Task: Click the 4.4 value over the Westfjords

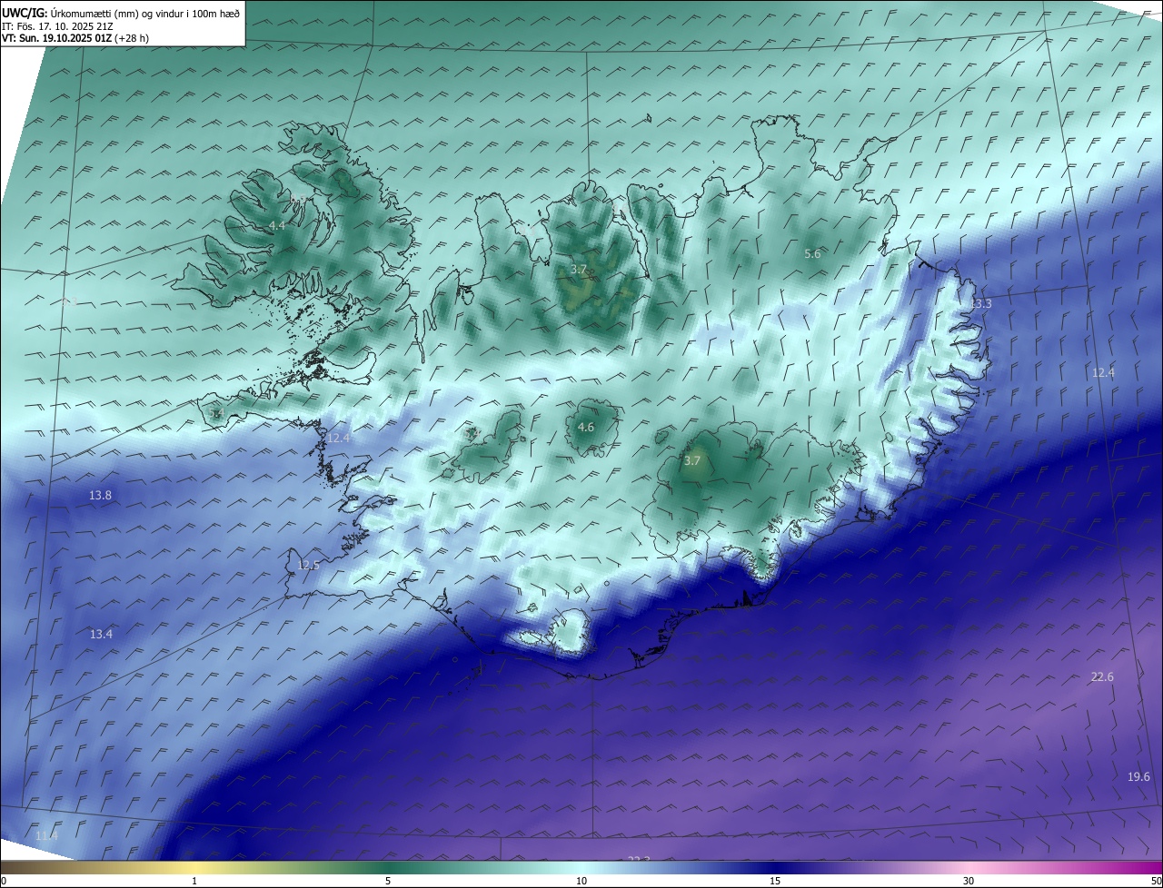Action: [277, 225]
